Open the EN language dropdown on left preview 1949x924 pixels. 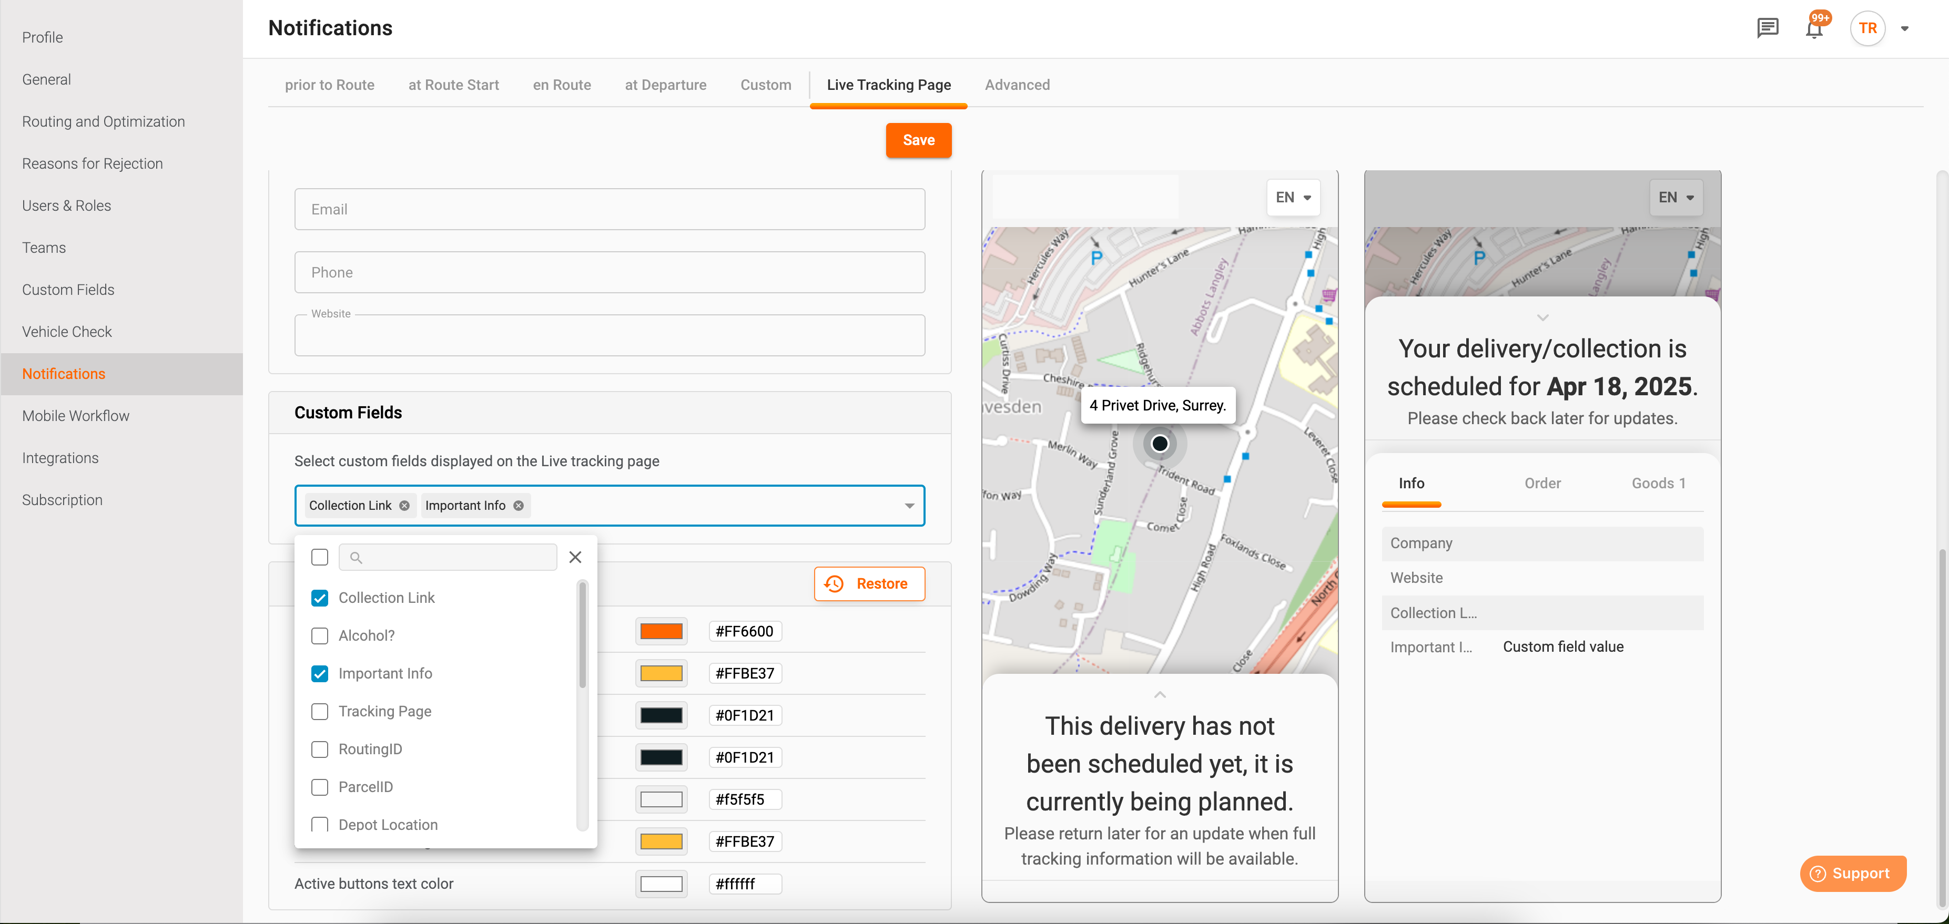click(x=1293, y=197)
